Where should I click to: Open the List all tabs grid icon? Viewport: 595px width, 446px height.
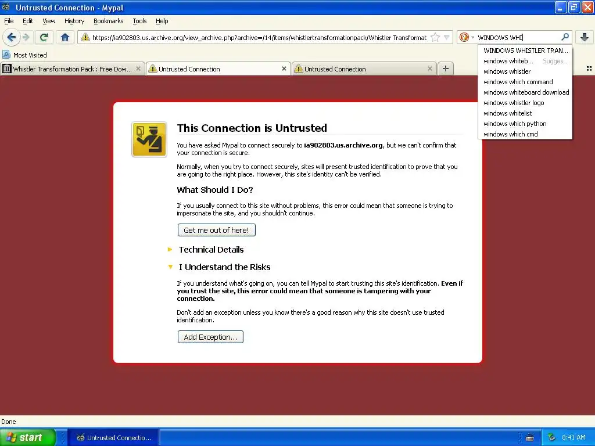589,69
